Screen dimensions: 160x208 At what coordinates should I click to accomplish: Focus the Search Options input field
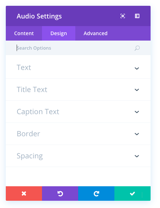pos(75,48)
